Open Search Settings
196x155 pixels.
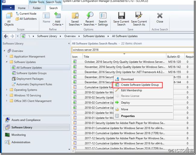point(103,19)
